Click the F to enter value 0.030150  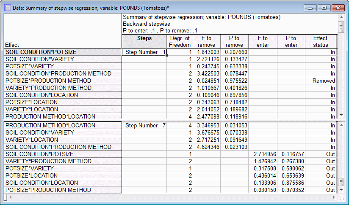(263, 190)
